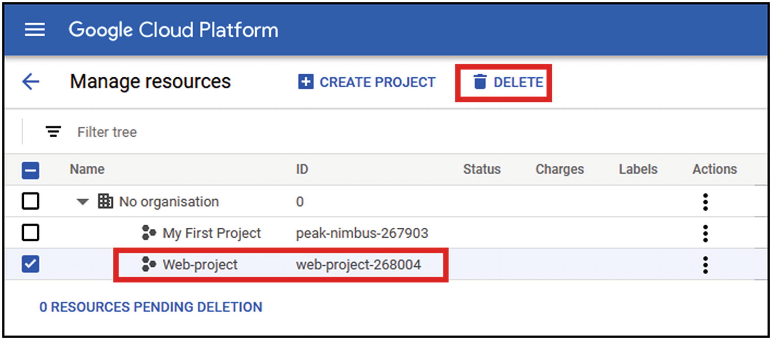This screenshot has height=340, width=772.
Task: Click the Name column header
Action: point(87,169)
